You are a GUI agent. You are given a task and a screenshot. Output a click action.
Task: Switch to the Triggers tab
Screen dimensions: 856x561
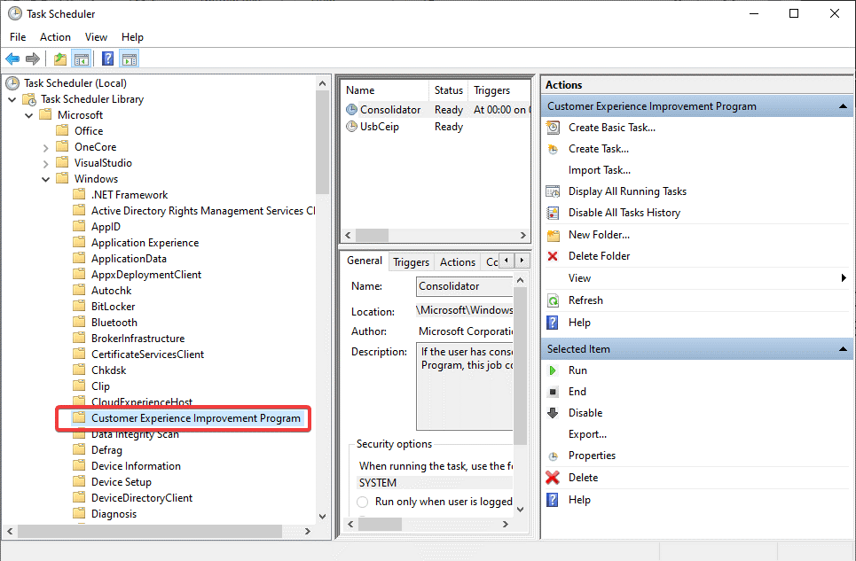(411, 261)
